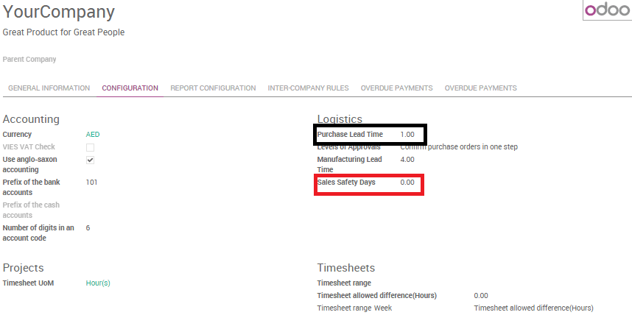Click the Great Product for Great People tagline
Screen dimensions: 632x315
[63, 32]
